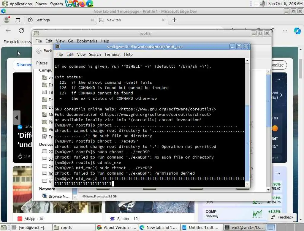The width and height of the screenshot is (304, 231).
Task: Launch Firefox from the top panel
Action: click(83, 4)
